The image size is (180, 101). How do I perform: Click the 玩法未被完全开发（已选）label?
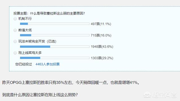click(37, 41)
